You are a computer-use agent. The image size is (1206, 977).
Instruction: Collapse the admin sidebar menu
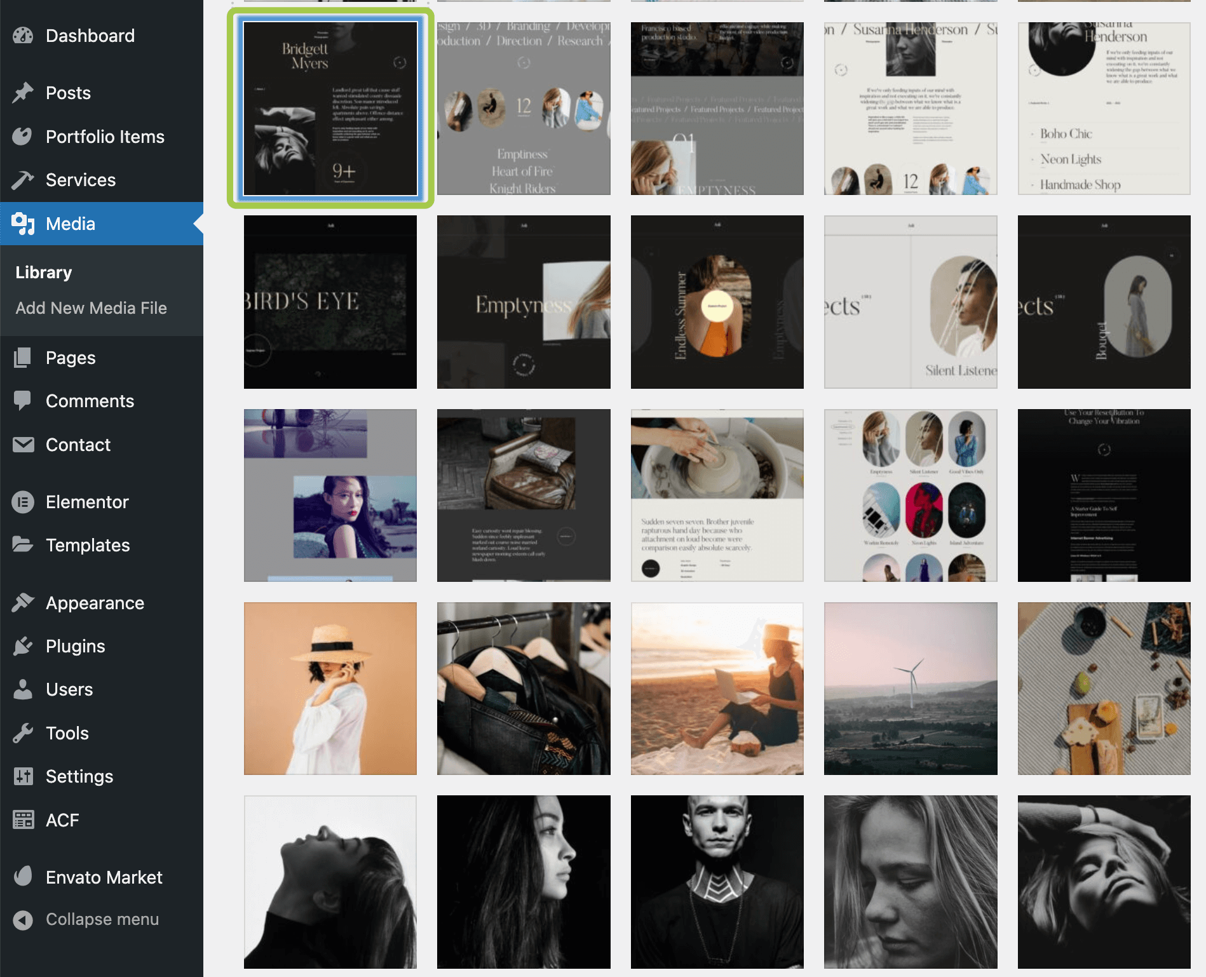102,919
